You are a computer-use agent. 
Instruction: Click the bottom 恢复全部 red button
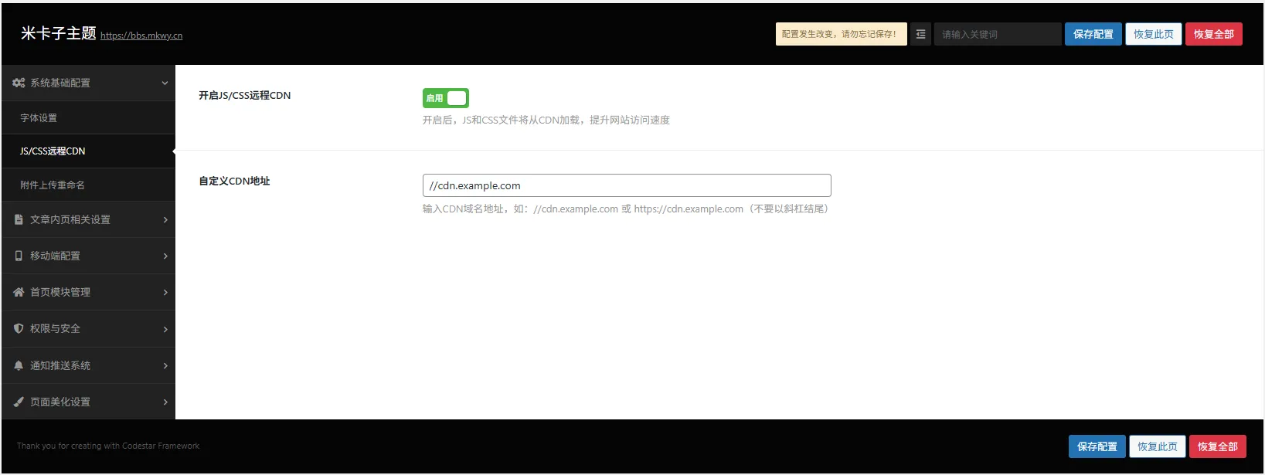coord(1217,446)
